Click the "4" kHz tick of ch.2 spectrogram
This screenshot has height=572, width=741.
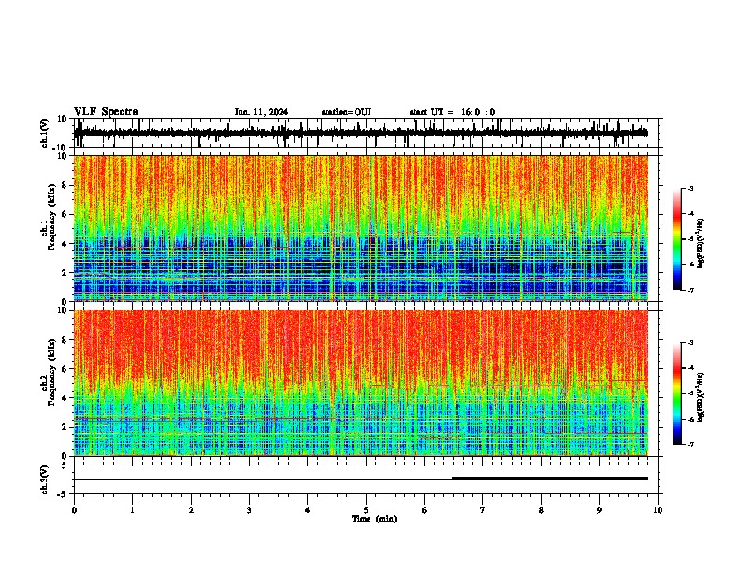(65, 398)
